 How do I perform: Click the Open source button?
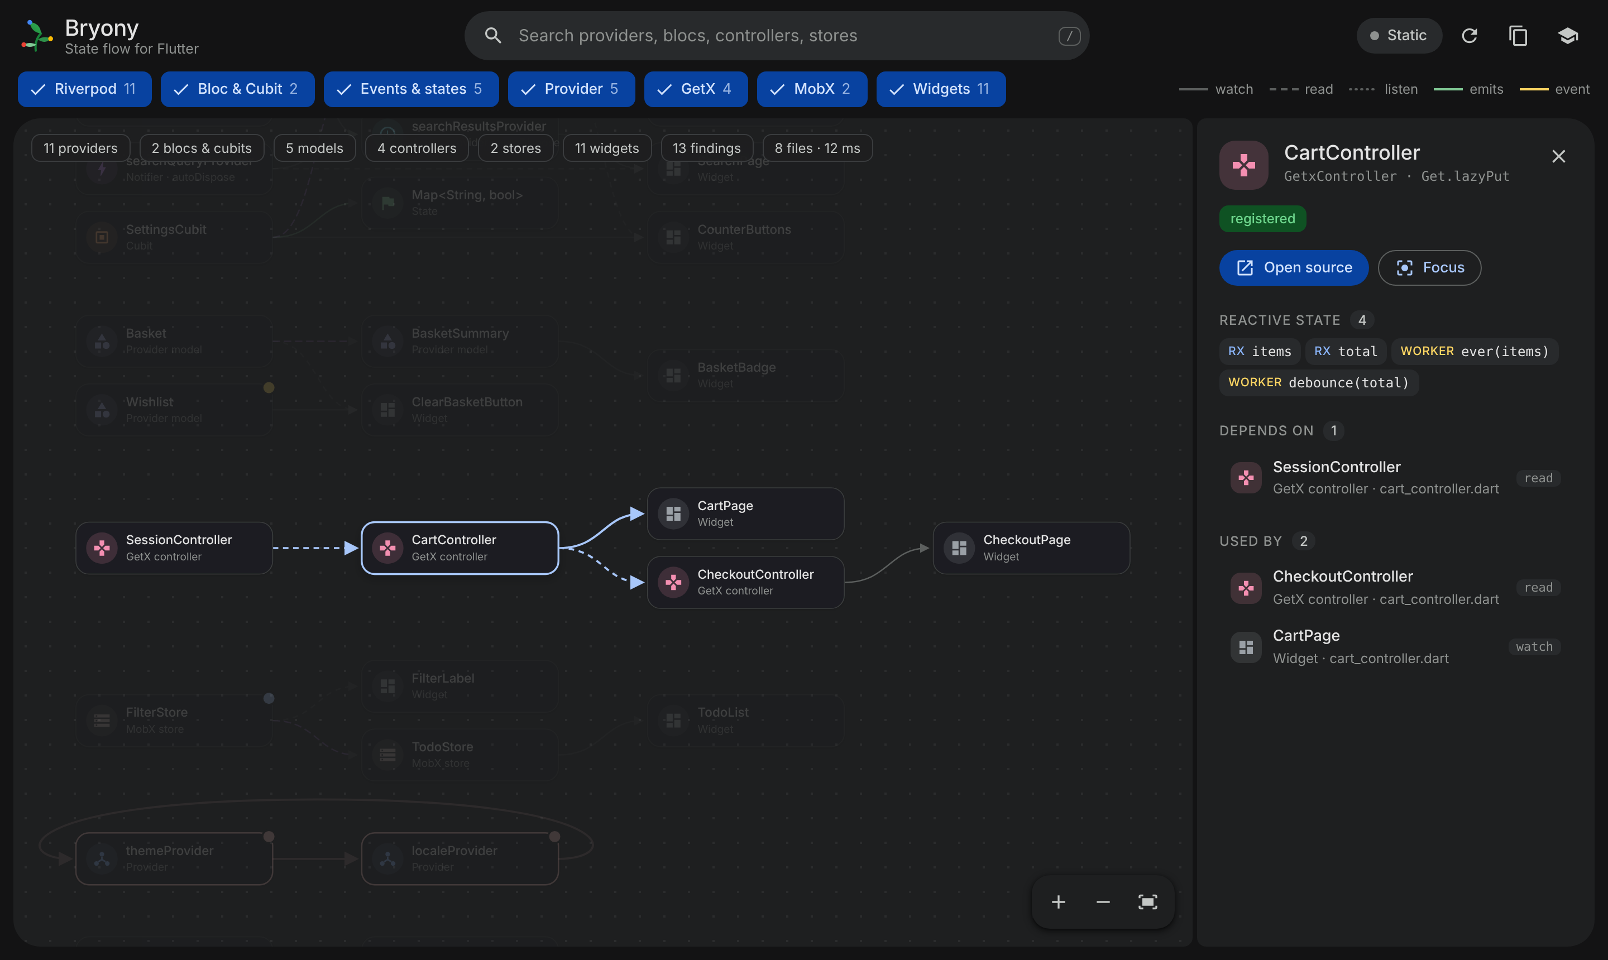pos(1294,268)
